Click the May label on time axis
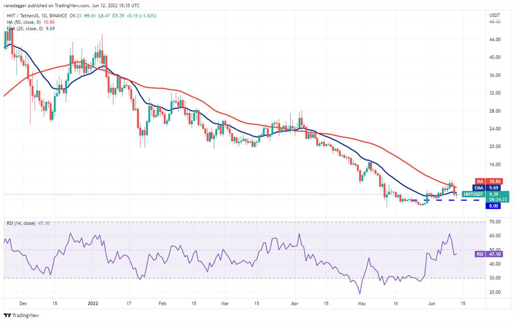The width and height of the screenshot is (515, 322). pos(363,303)
